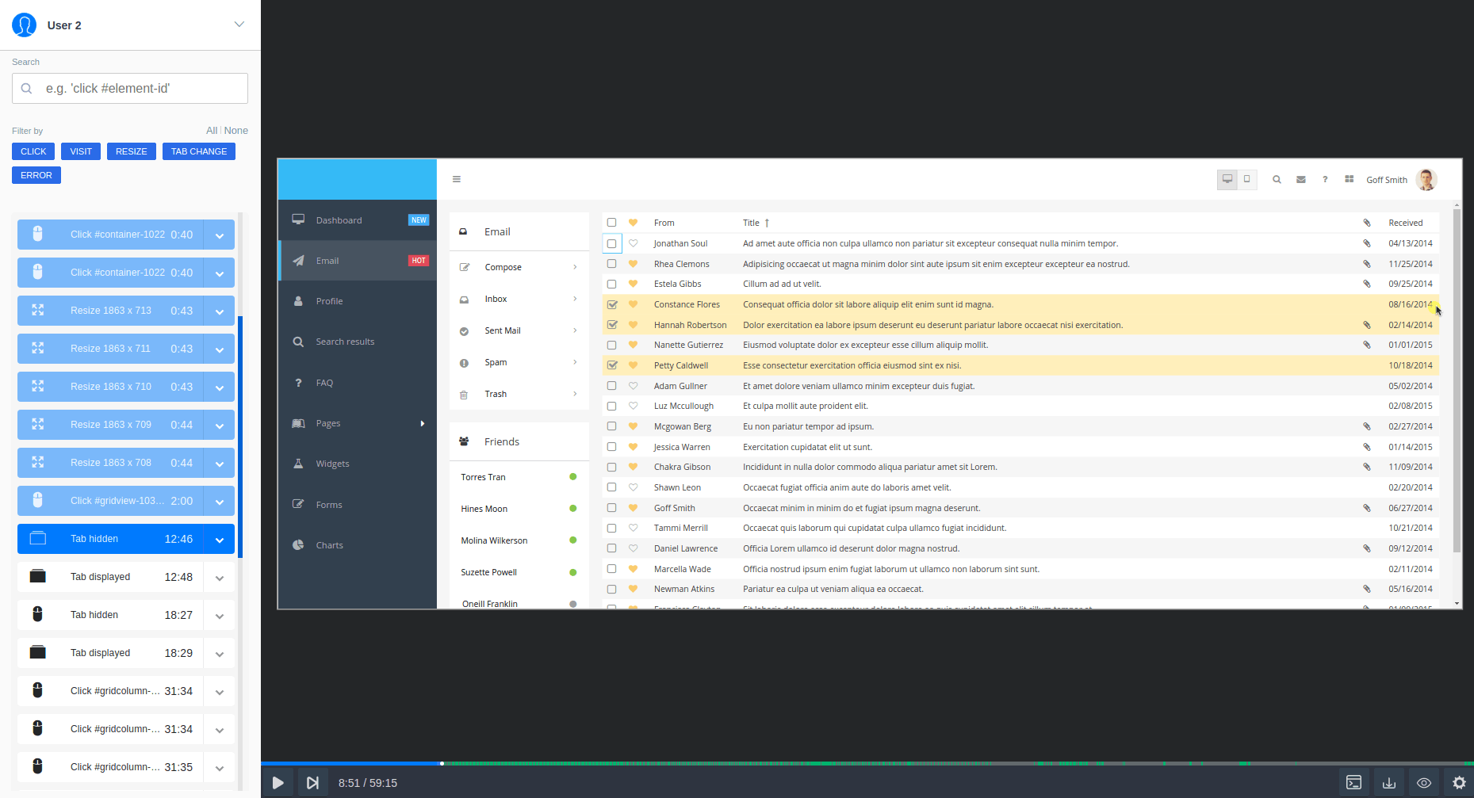Click the search magnifier in the email header

point(1277,179)
